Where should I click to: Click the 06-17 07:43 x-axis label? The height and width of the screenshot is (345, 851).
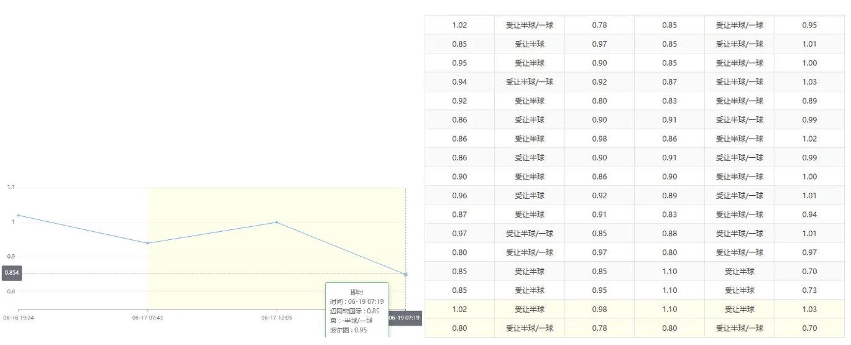tap(147, 318)
